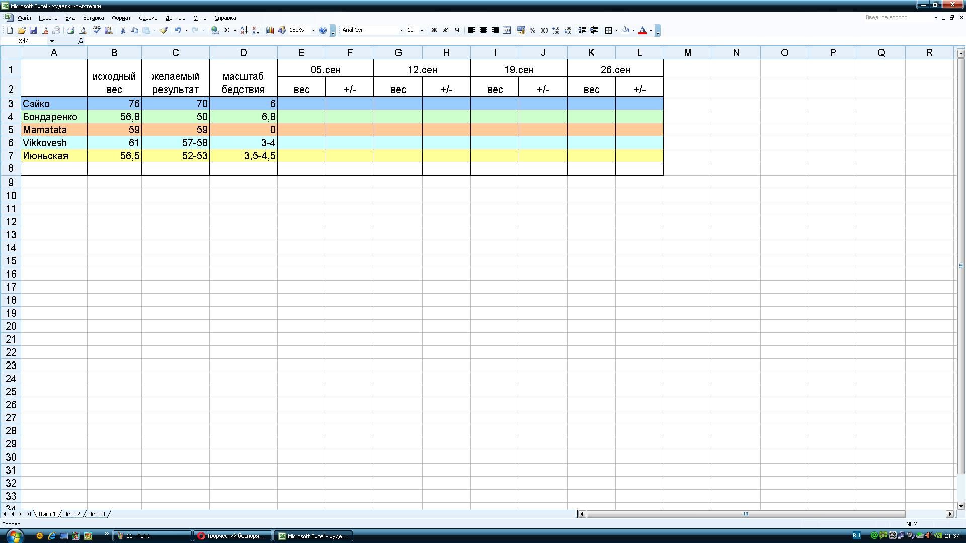
Task: Click the AutoSum sigma icon
Action: 227,30
